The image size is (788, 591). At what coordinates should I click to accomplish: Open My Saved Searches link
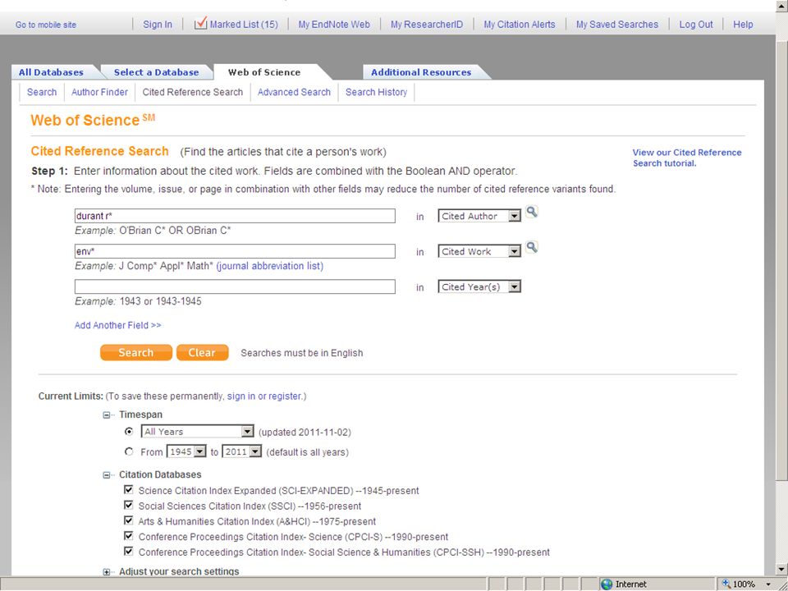pyautogui.click(x=617, y=24)
